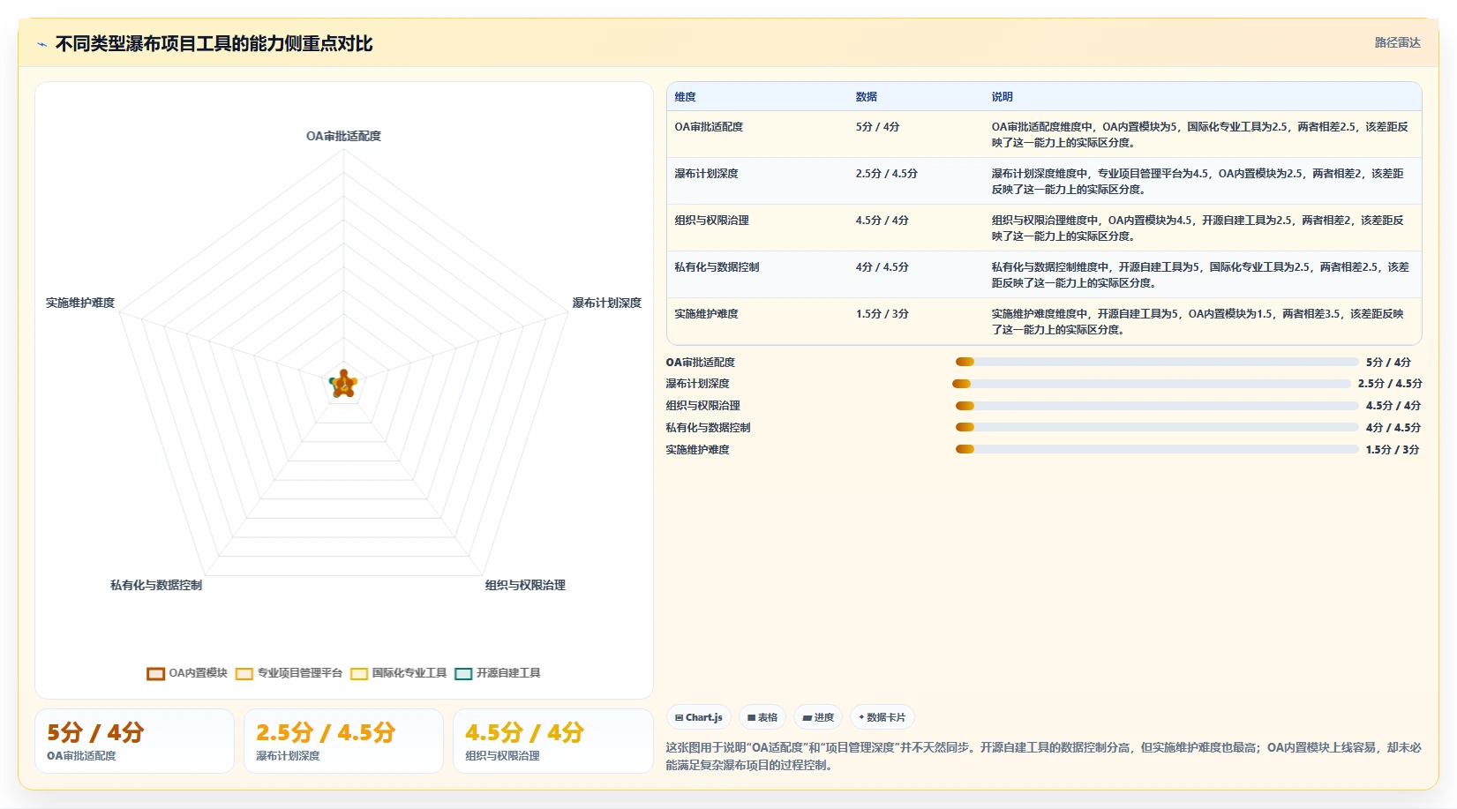This screenshot has width=1457, height=809.
Task: Click the 实施维护难度 label in progress list
Action: point(697,450)
